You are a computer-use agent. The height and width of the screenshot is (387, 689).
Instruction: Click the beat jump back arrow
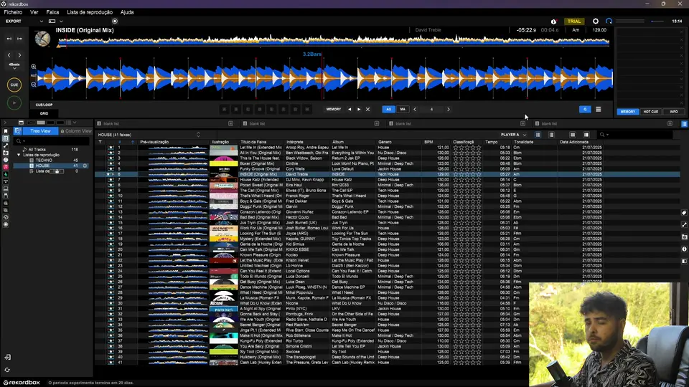(9, 55)
